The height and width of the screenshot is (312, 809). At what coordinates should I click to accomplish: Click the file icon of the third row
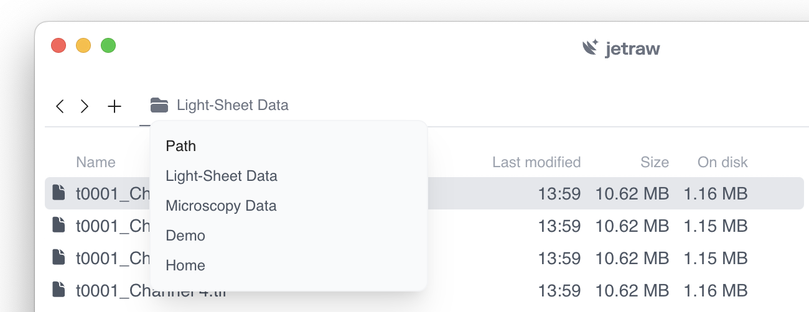[x=58, y=257]
